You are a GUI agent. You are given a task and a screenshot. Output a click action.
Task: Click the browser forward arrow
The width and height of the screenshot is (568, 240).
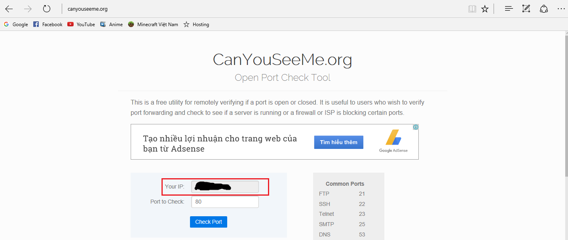click(28, 9)
